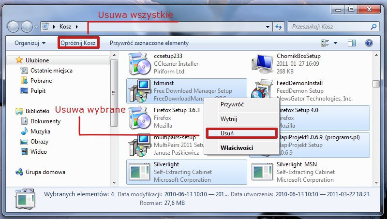Click the Ulubione star icon
The image size is (387, 219).
click(x=19, y=60)
